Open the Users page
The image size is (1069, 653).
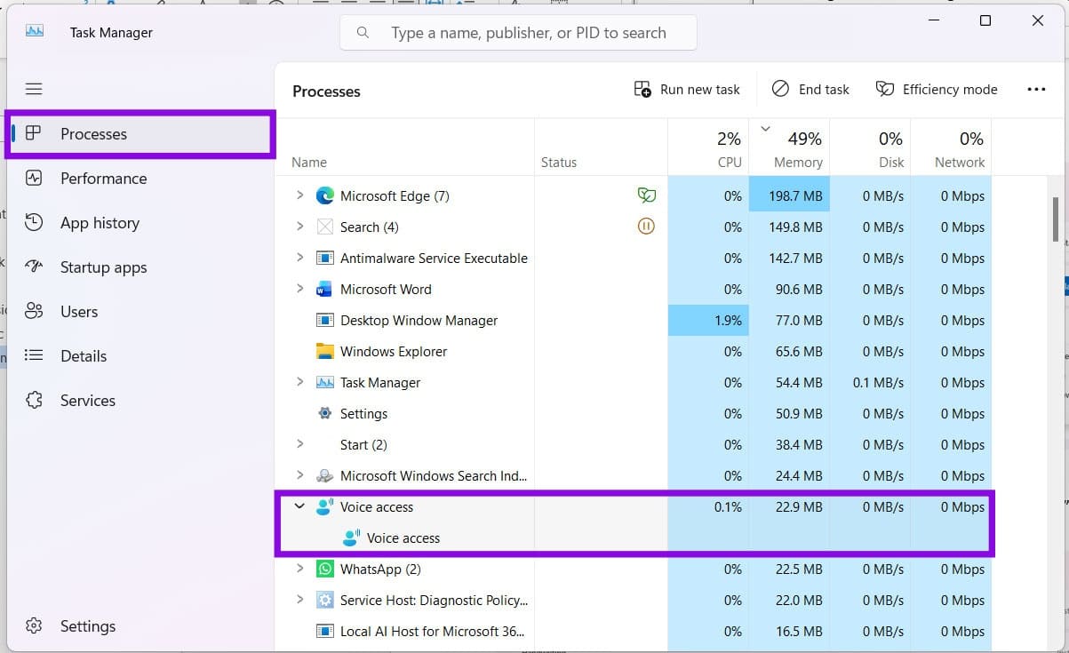click(x=140, y=312)
